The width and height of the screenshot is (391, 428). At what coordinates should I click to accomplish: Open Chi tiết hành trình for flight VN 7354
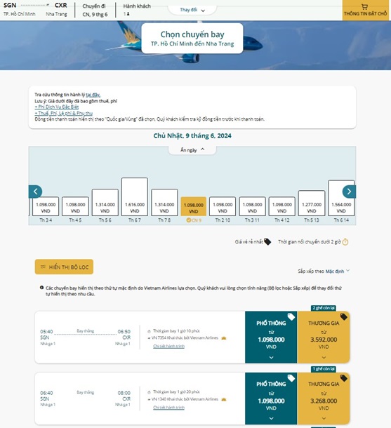[168, 346]
